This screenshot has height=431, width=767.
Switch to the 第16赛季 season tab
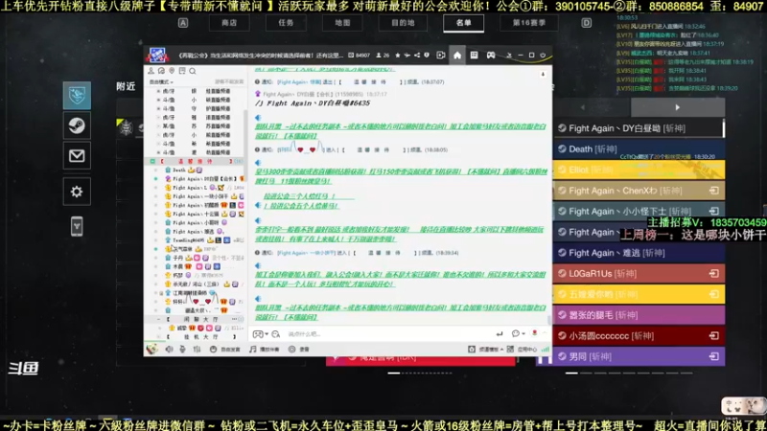[529, 23]
